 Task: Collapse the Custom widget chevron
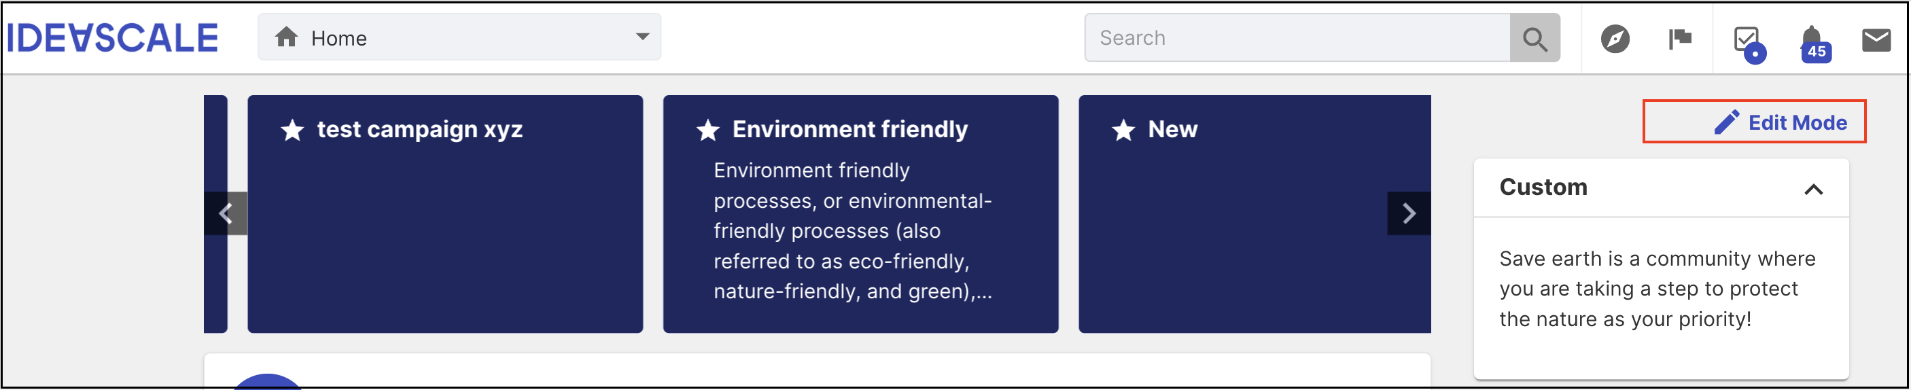(x=1813, y=190)
